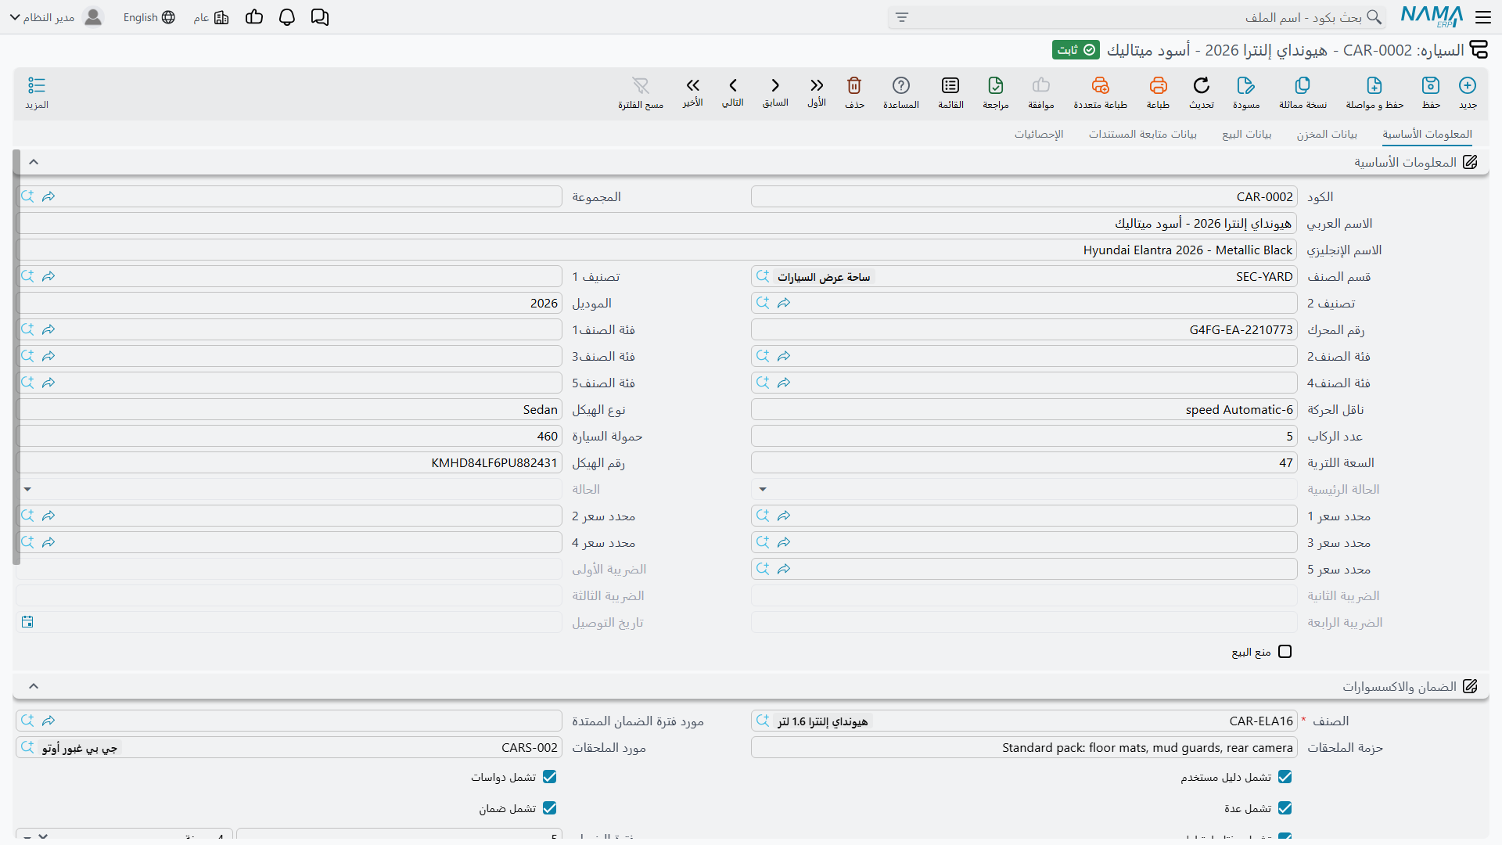The width and height of the screenshot is (1502, 845).
Task: Open the chat messages icon
Action: tap(320, 17)
